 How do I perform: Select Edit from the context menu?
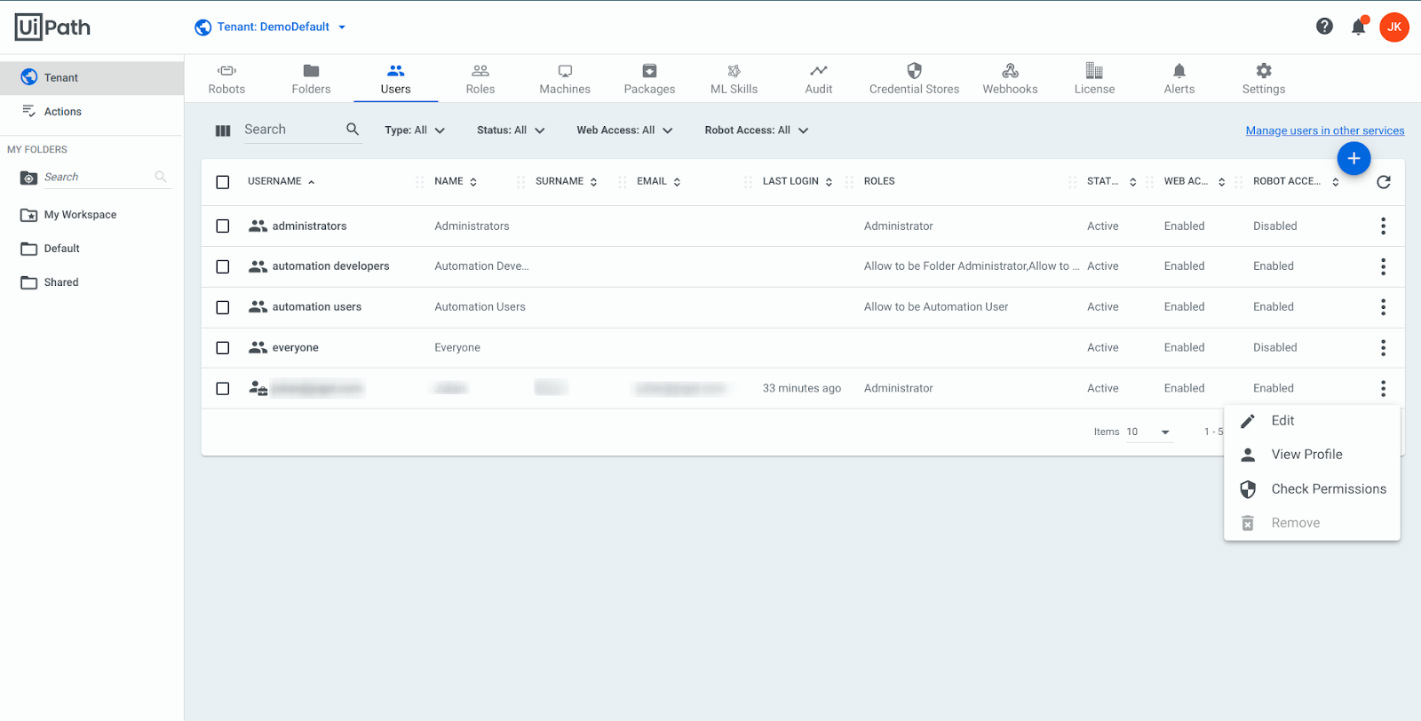click(1312, 421)
